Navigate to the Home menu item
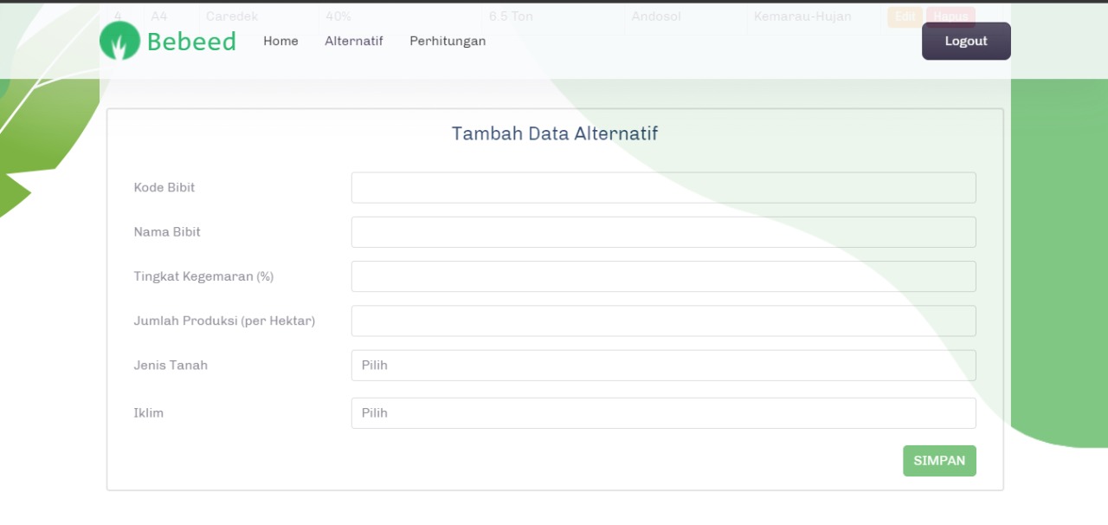The height and width of the screenshot is (525, 1108). (x=280, y=41)
